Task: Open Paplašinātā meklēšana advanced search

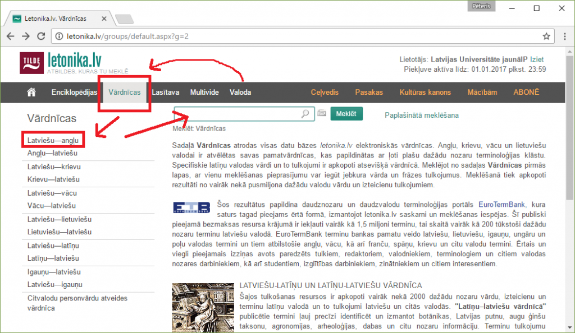Action: [x=421, y=115]
